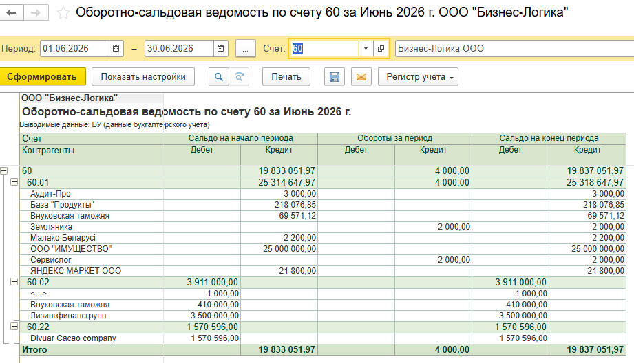Select the 60.01 account row label
Screen dimensions: 634x363
[38, 182]
